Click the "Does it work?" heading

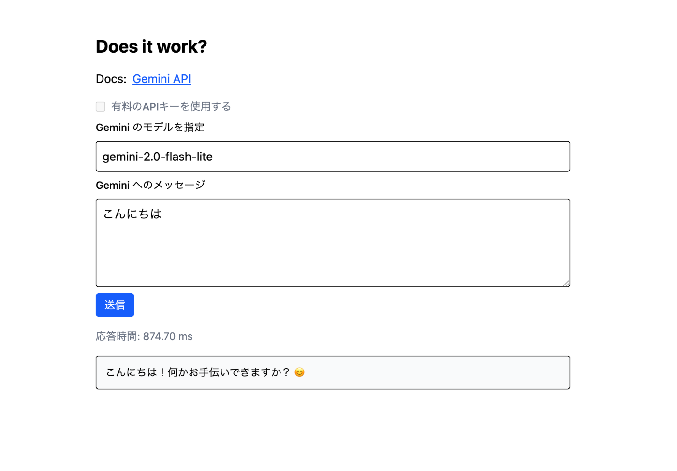click(x=151, y=47)
